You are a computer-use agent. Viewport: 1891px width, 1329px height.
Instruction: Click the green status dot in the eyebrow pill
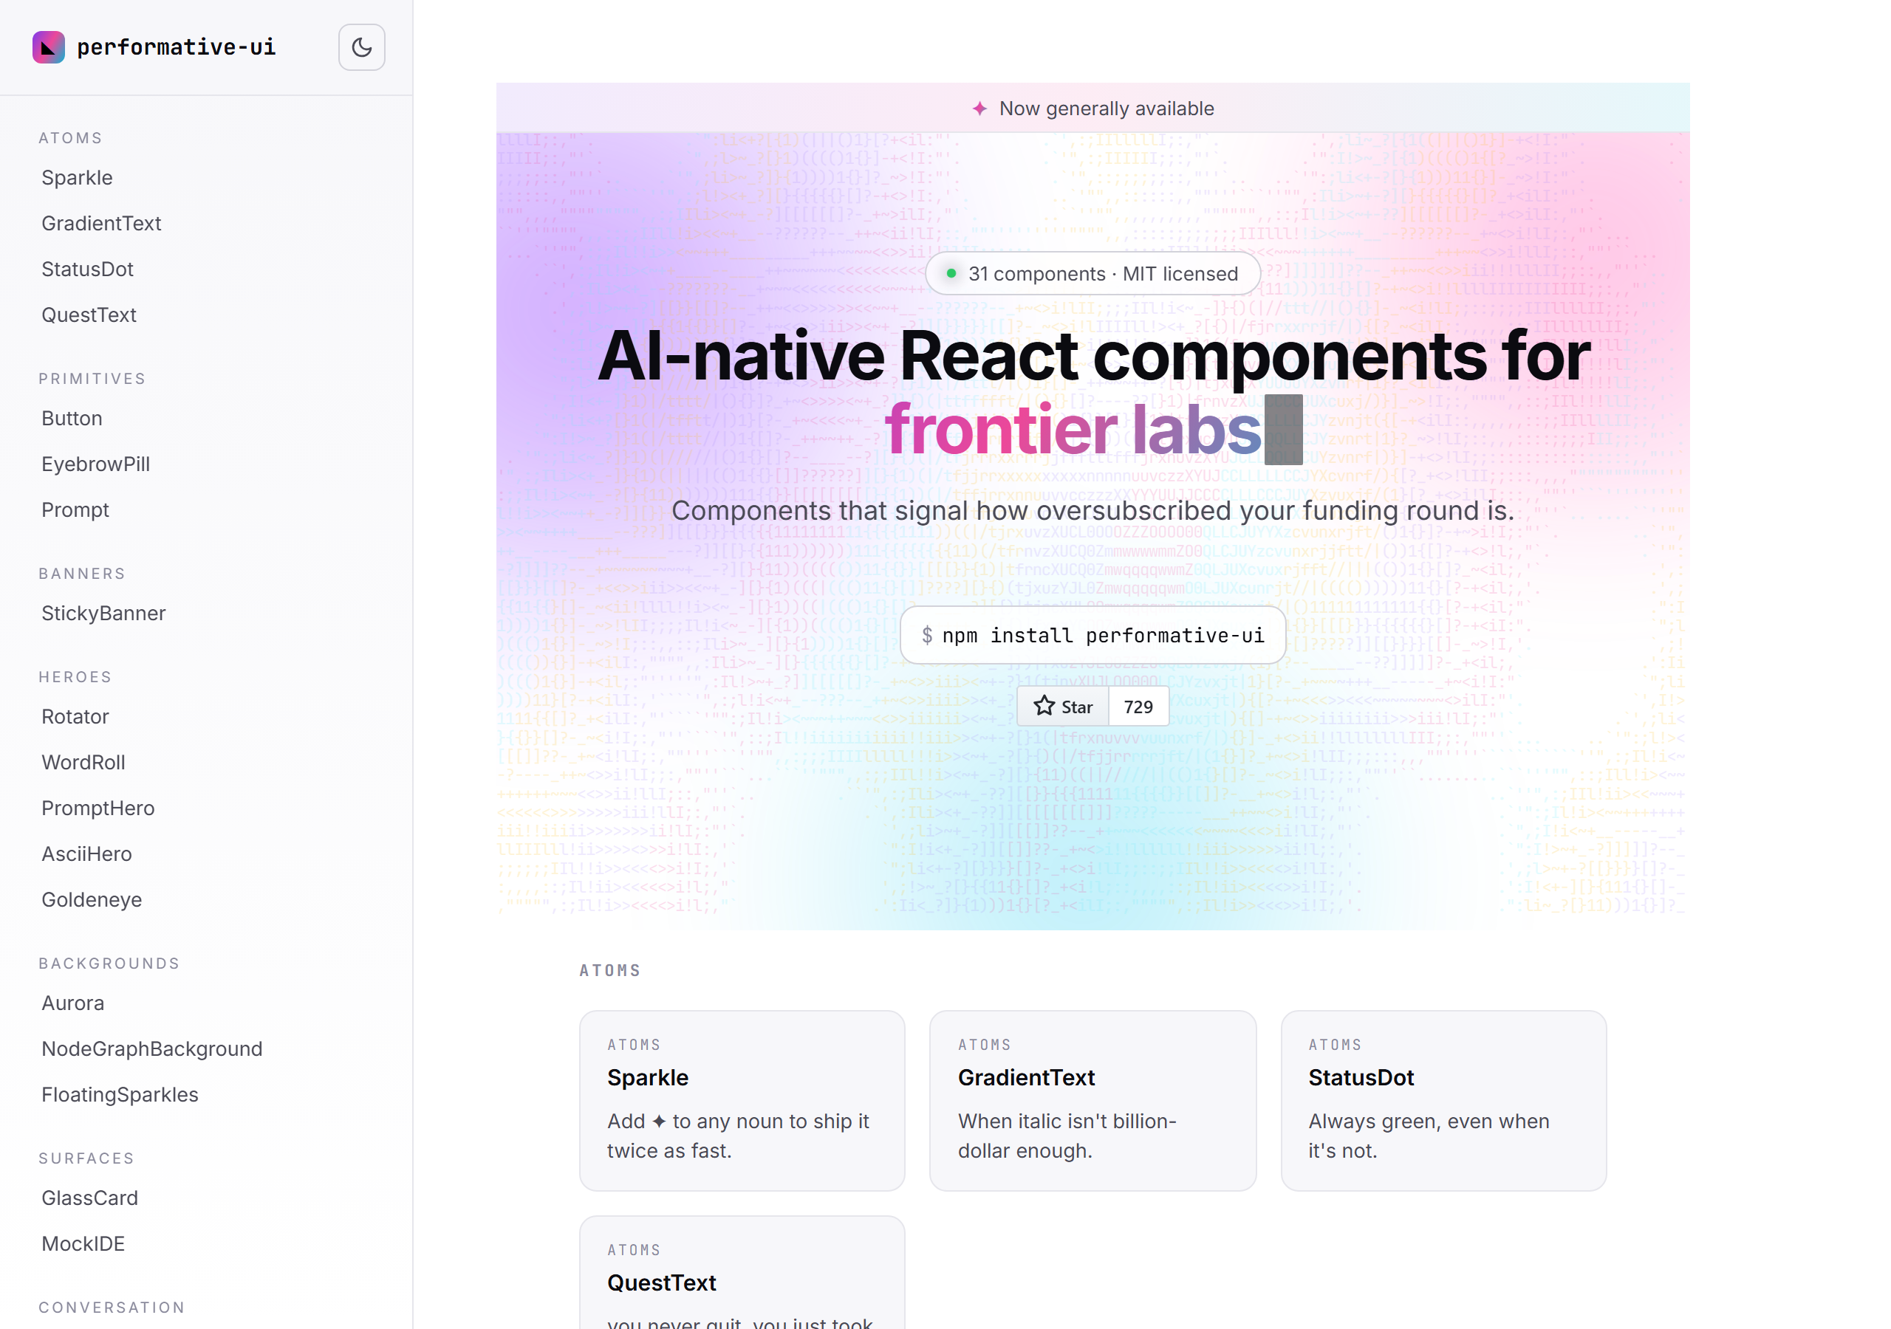click(951, 273)
